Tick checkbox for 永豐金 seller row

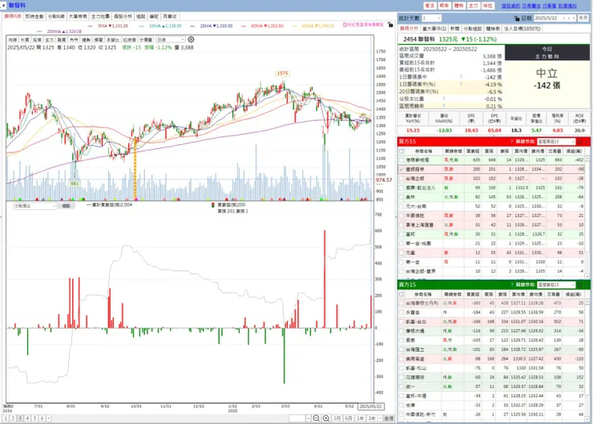click(x=401, y=313)
